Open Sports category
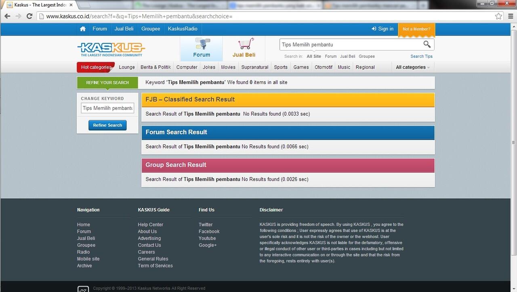 281,67
